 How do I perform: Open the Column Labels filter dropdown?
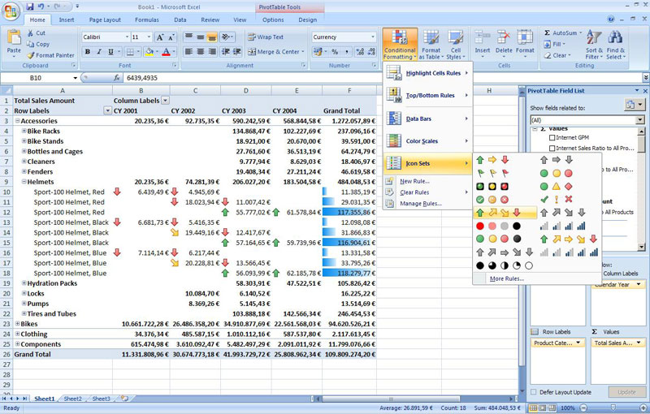pyautogui.click(x=165, y=101)
